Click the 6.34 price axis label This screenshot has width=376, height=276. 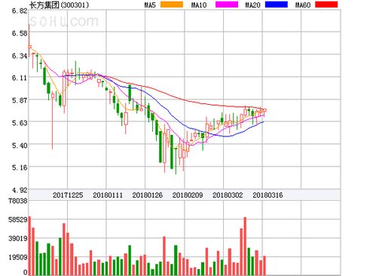click(20, 56)
